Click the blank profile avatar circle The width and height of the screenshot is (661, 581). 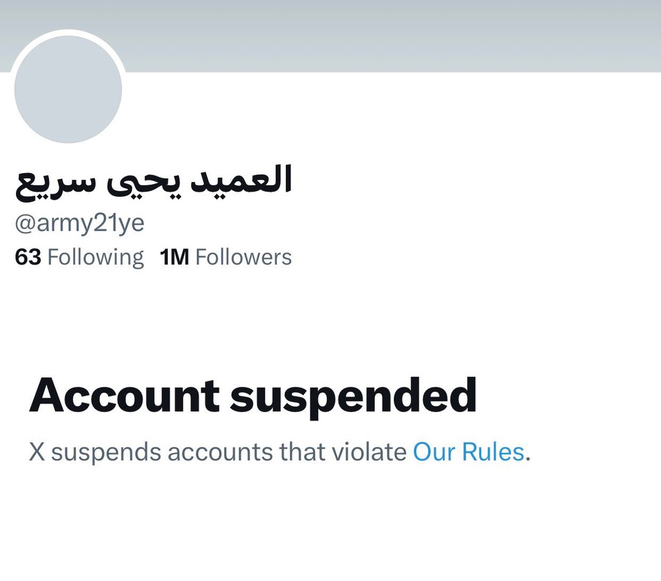[68, 89]
